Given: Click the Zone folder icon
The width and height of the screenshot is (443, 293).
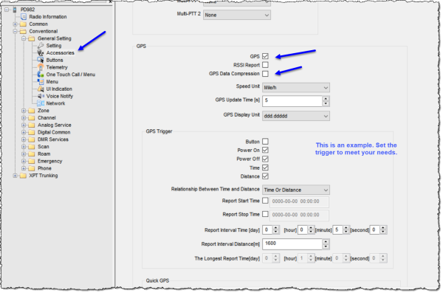Looking at the screenshot, I should coord(32,111).
